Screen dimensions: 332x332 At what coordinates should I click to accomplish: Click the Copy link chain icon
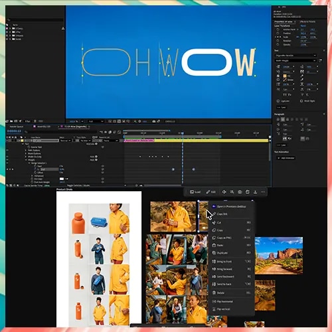pos(214,214)
